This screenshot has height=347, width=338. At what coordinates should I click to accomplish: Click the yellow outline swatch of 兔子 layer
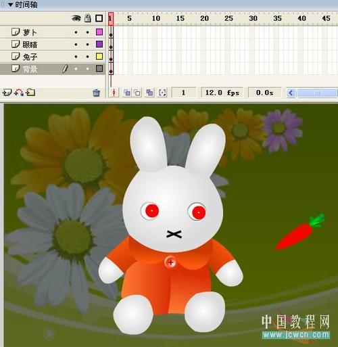99,56
